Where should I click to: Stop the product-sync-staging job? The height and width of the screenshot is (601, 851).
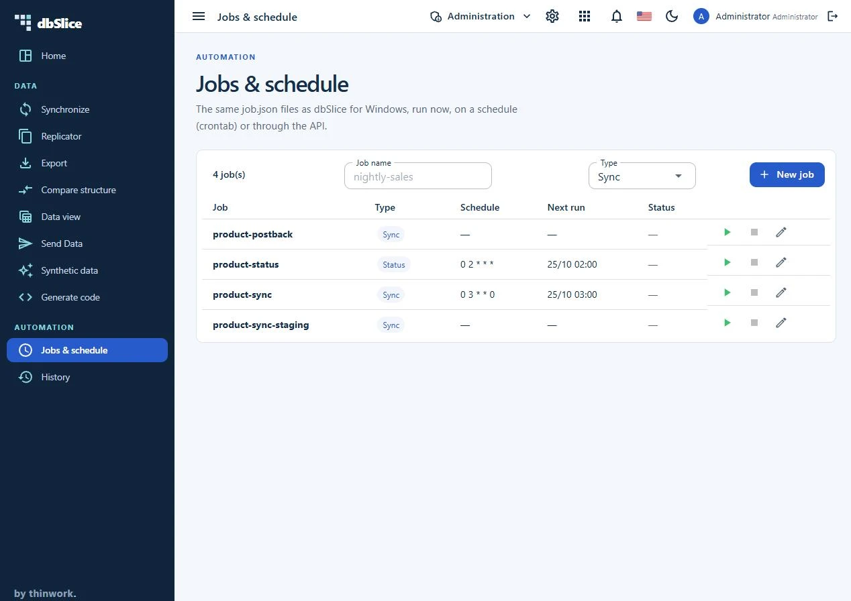coord(754,323)
